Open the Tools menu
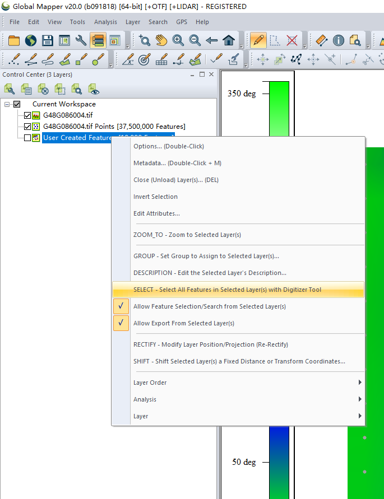384x499 pixels. click(77, 22)
